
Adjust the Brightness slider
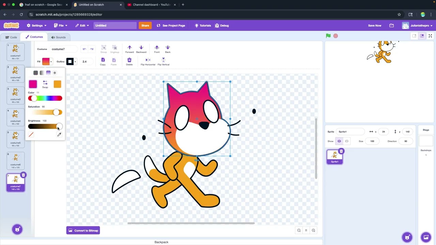(45, 127)
